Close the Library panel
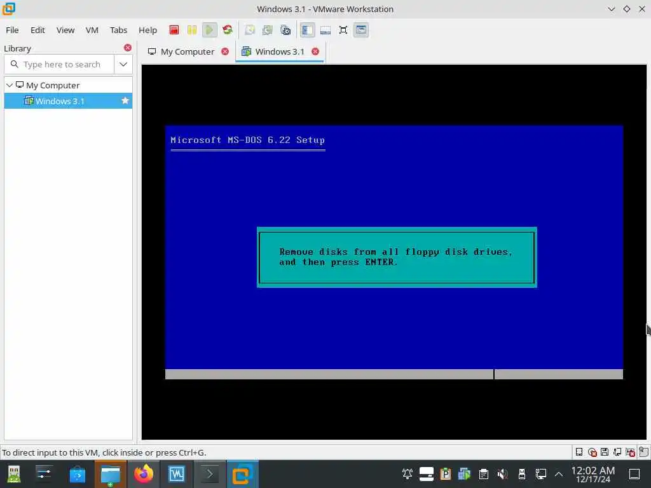 pyautogui.click(x=128, y=48)
